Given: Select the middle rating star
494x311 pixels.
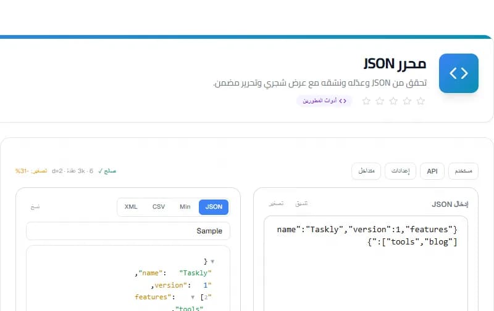Looking at the screenshot, I should coord(393,101).
